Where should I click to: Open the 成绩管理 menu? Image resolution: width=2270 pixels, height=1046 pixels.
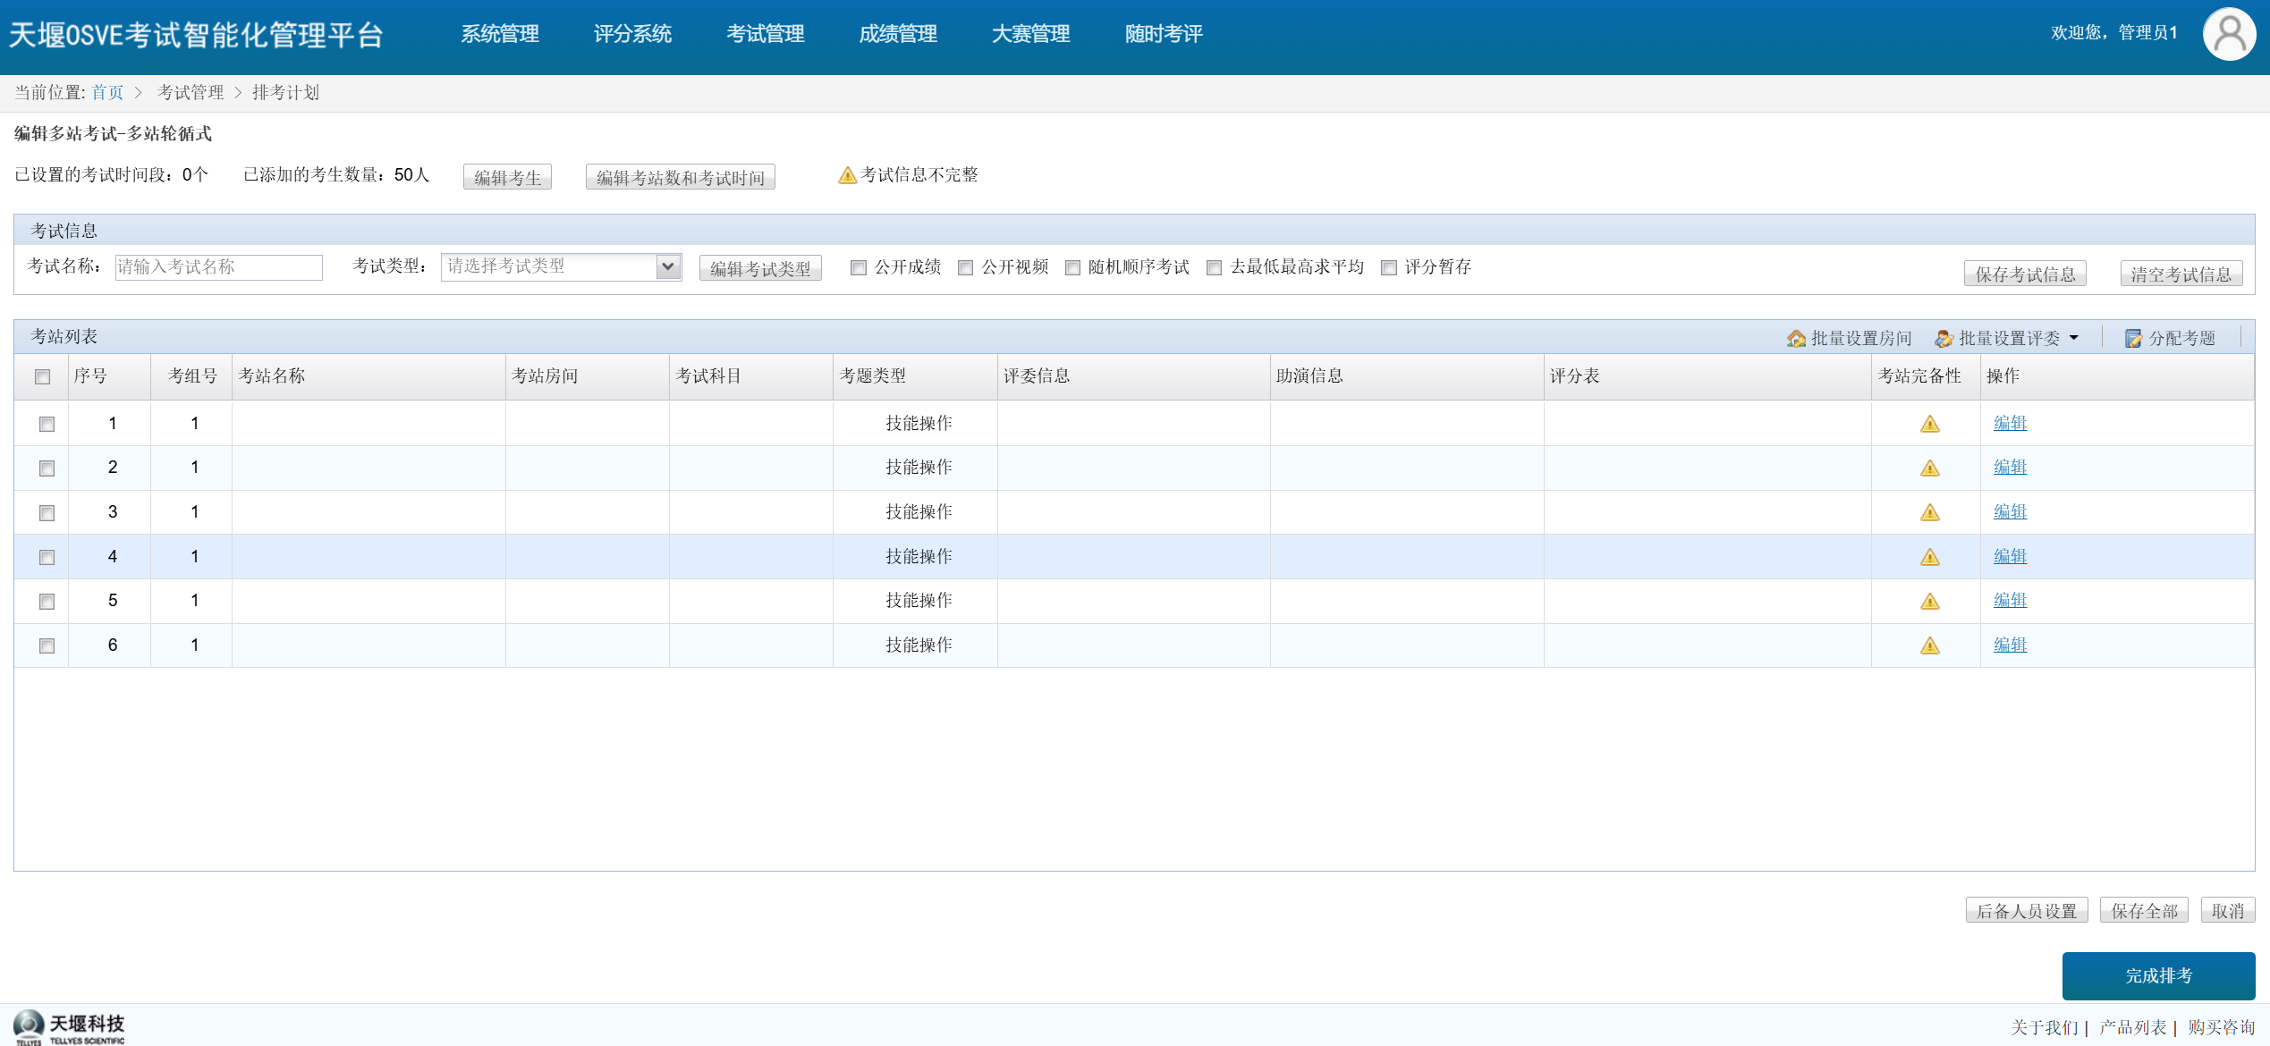(898, 34)
